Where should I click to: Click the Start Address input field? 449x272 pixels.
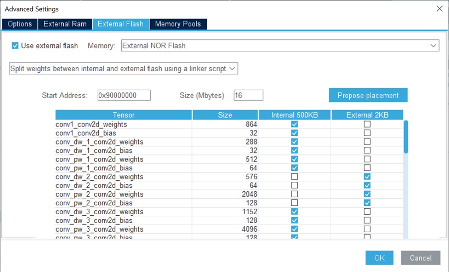click(124, 95)
